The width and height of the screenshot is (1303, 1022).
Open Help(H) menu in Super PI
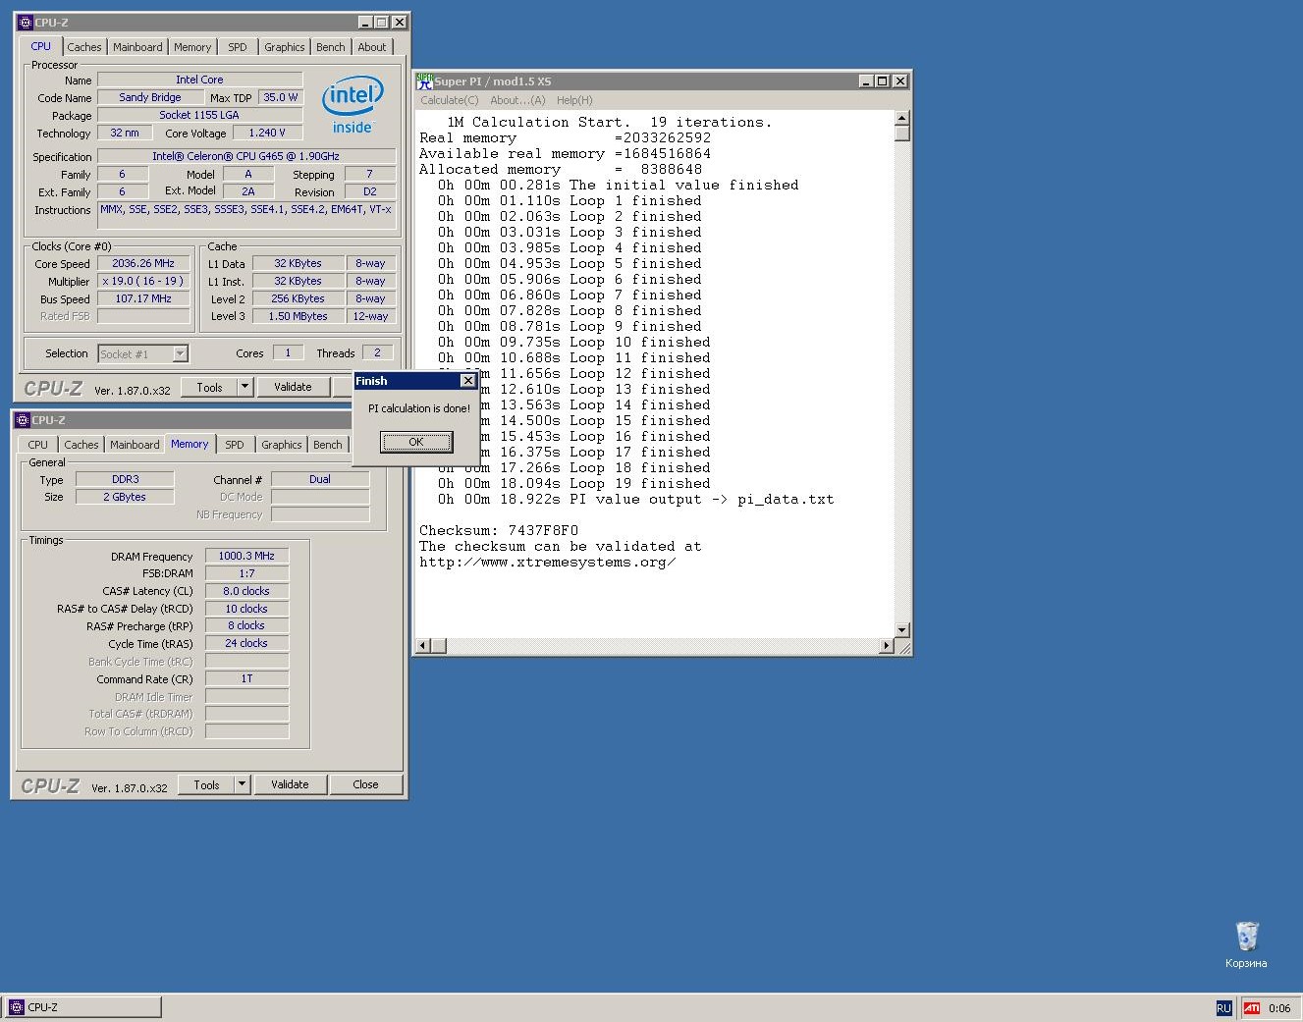coord(574,100)
